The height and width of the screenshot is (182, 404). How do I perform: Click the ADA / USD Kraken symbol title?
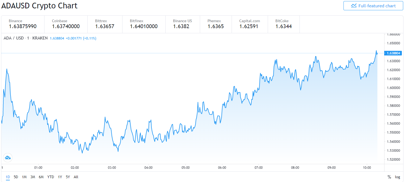tap(26, 38)
